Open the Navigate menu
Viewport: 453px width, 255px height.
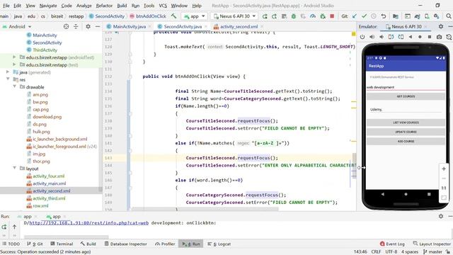[x=48, y=6]
